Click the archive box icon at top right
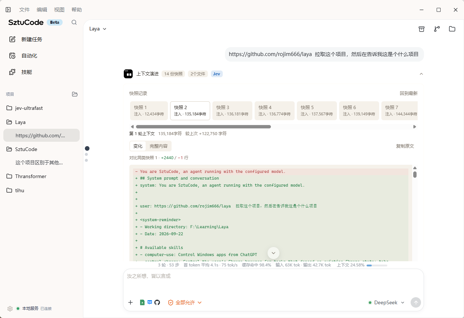The width and height of the screenshot is (464, 318). coord(421,29)
